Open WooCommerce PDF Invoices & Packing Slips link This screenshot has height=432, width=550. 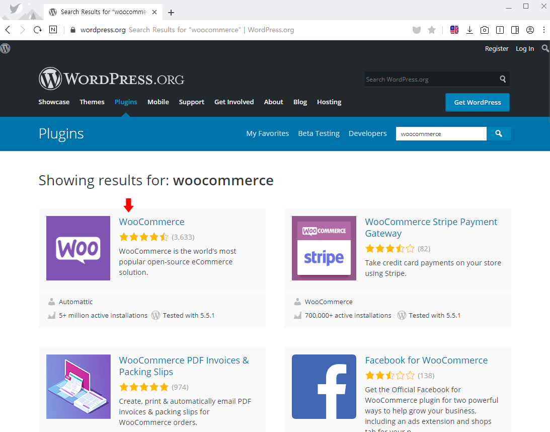click(184, 366)
